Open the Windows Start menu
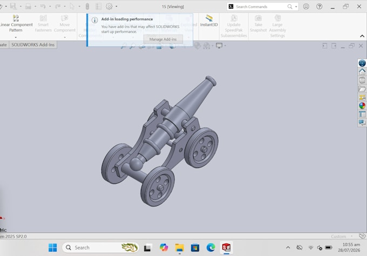The height and width of the screenshot is (256, 367). [53, 247]
